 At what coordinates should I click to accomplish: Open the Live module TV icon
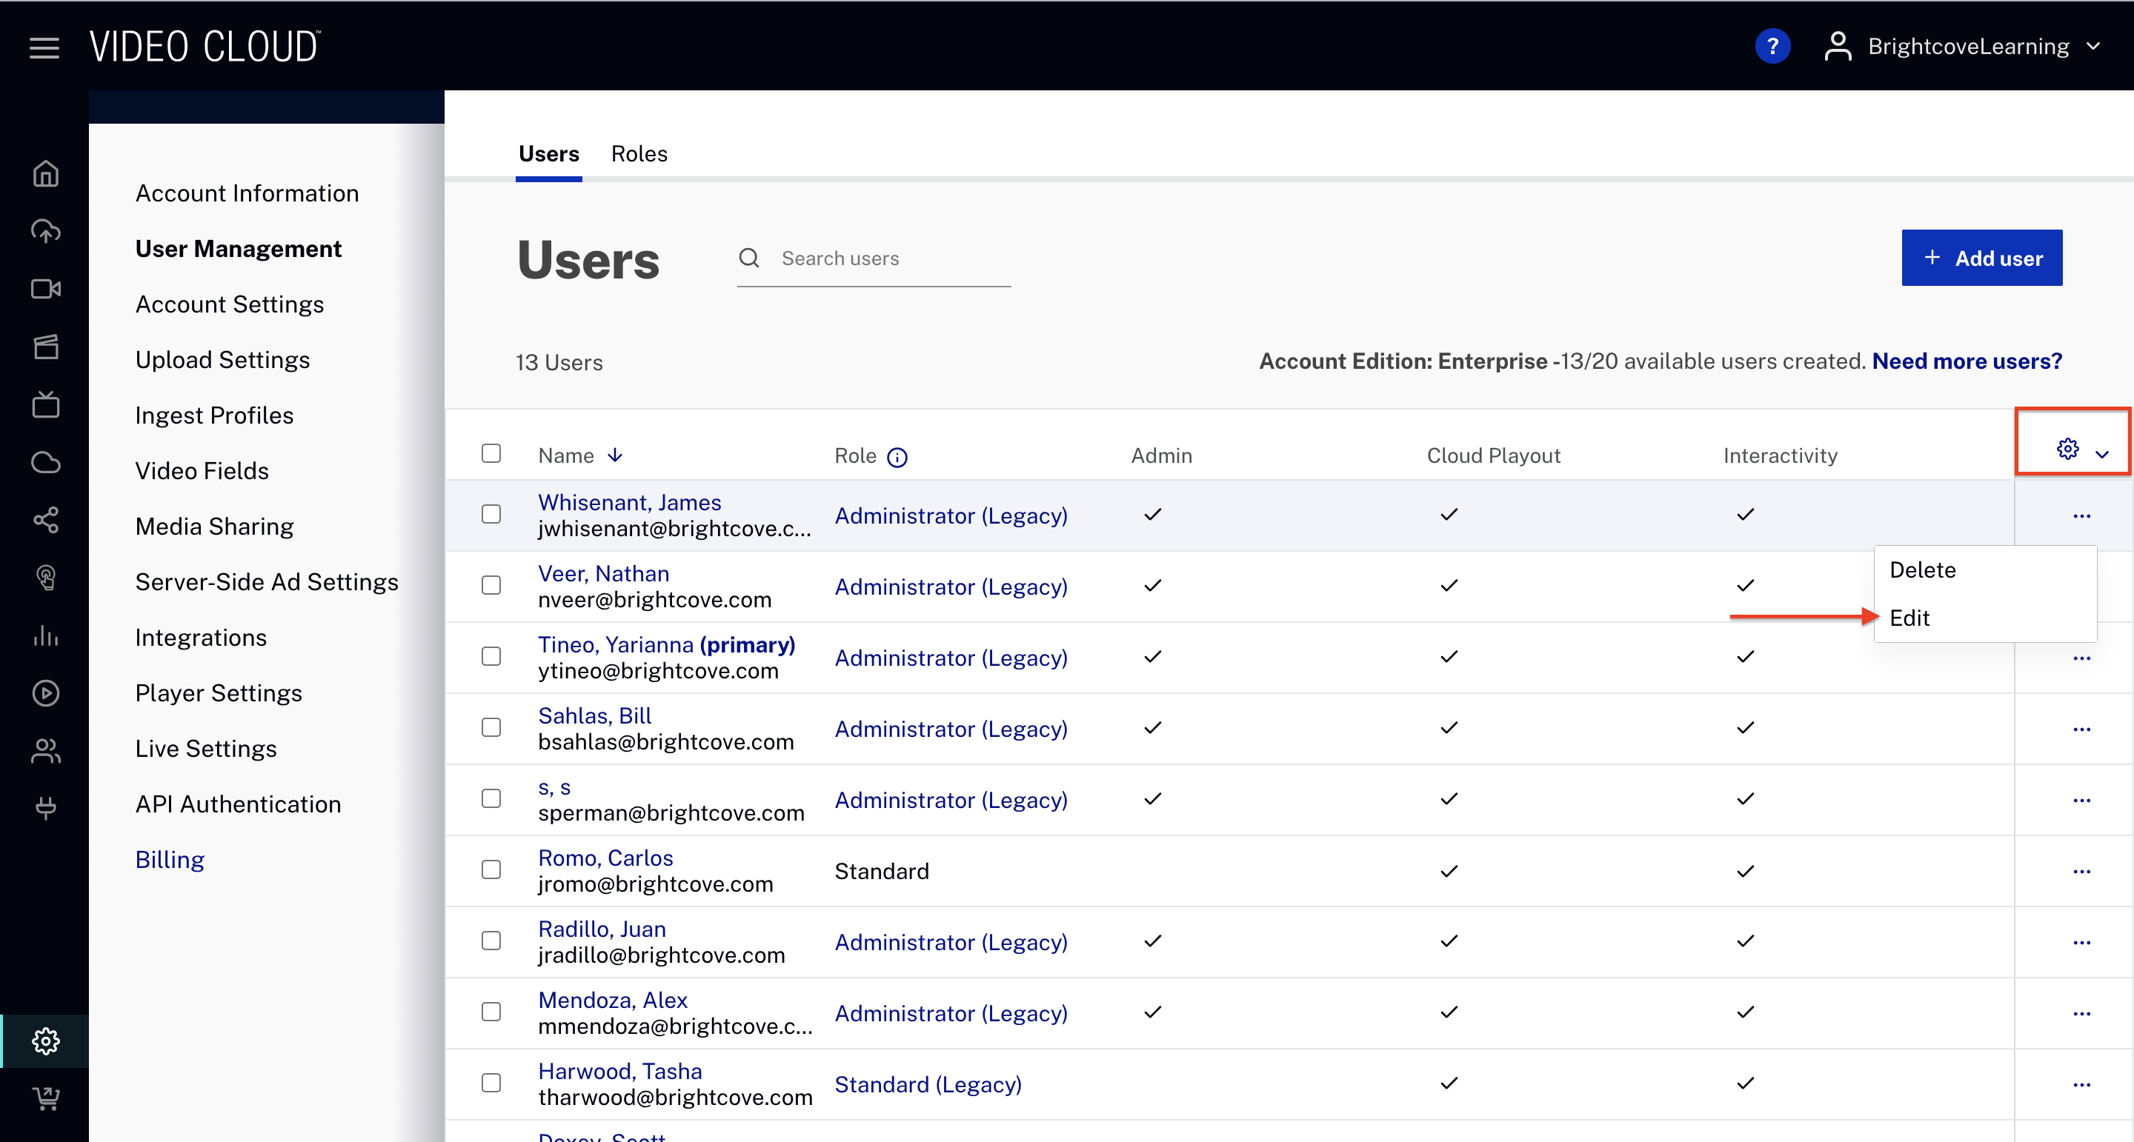(45, 405)
